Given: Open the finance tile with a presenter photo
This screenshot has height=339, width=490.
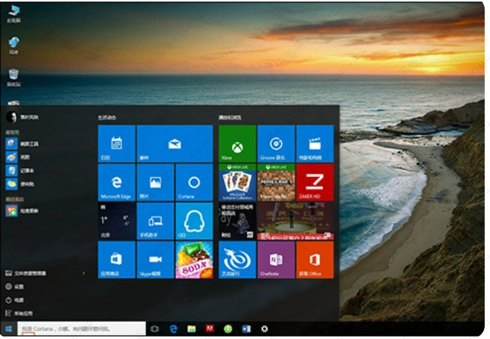Looking at the screenshot, I should point(237,221).
